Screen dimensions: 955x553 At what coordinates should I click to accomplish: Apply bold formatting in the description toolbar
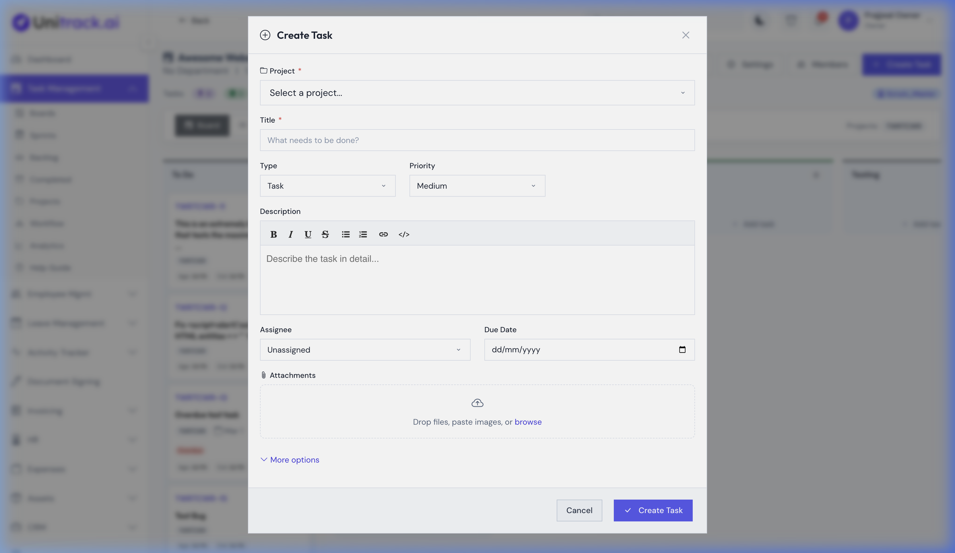(273, 234)
